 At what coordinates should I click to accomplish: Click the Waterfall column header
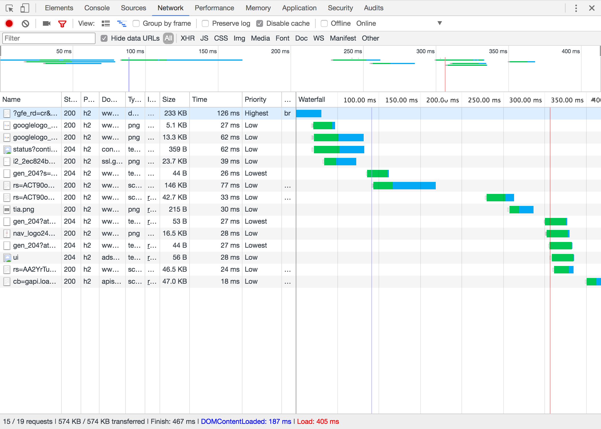pyautogui.click(x=312, y=100)
